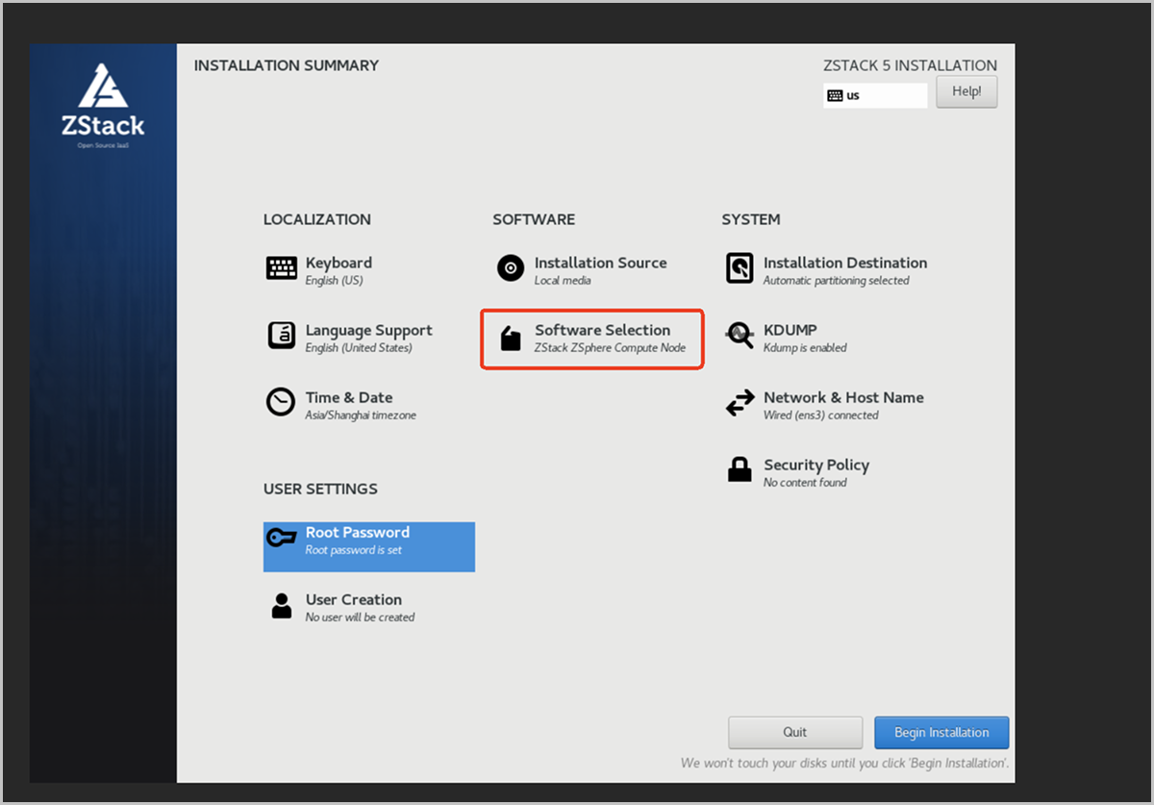Click 'English (United States)' language text
This screenshot has width=1154, height=805.
359,348
